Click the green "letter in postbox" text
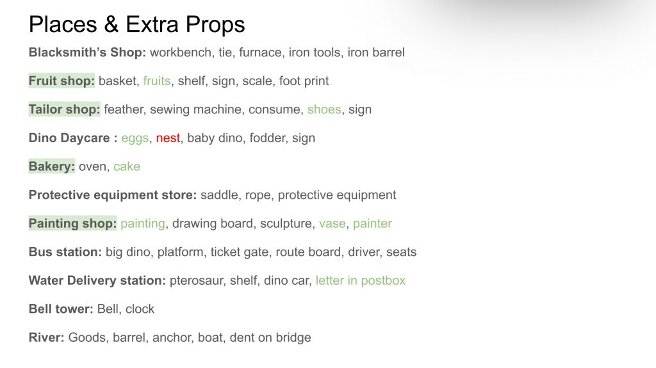The height and width of the screenshot is (368, 656). pyautogui.click(x=361, y=280)
